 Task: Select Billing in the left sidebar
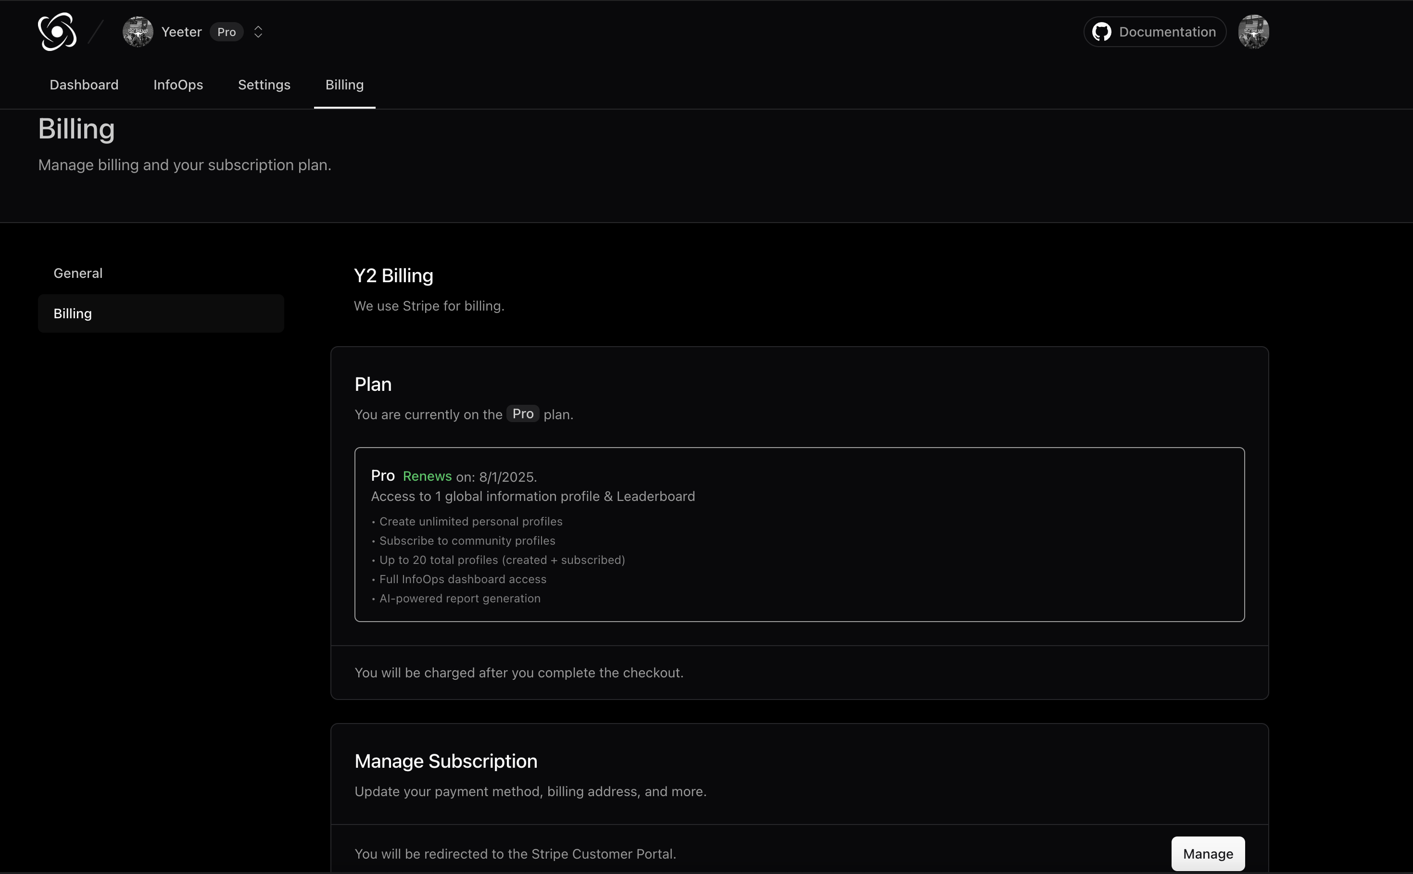[161, 313]
